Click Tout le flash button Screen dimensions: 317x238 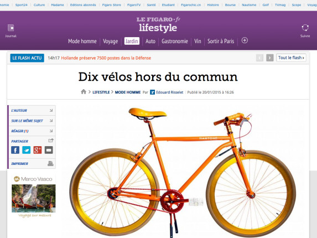pos(291,58)
